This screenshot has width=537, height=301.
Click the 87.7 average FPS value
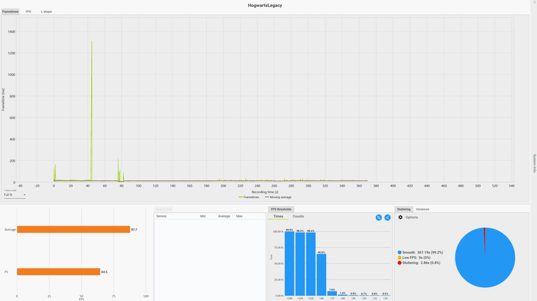134,229
